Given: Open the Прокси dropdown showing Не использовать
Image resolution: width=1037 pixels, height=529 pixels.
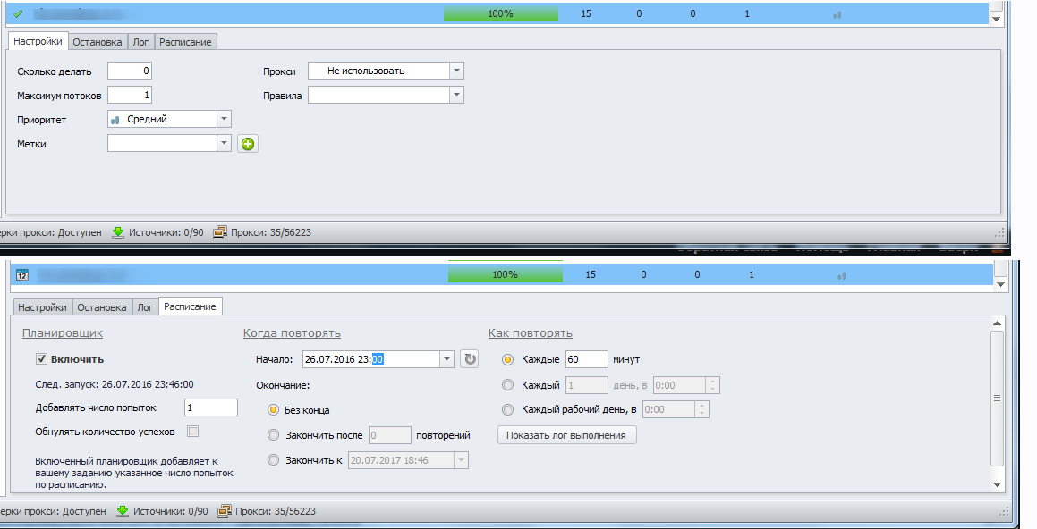Looking at the screenshot, I should [x=456, y=71].
